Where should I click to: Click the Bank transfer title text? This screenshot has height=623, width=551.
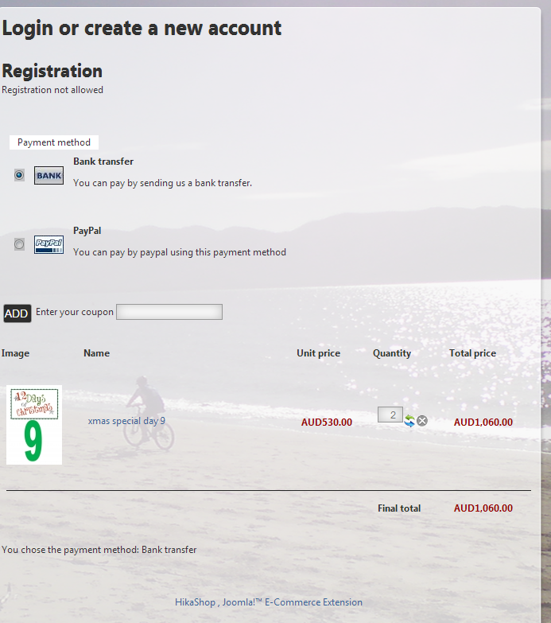coord(103,162)
